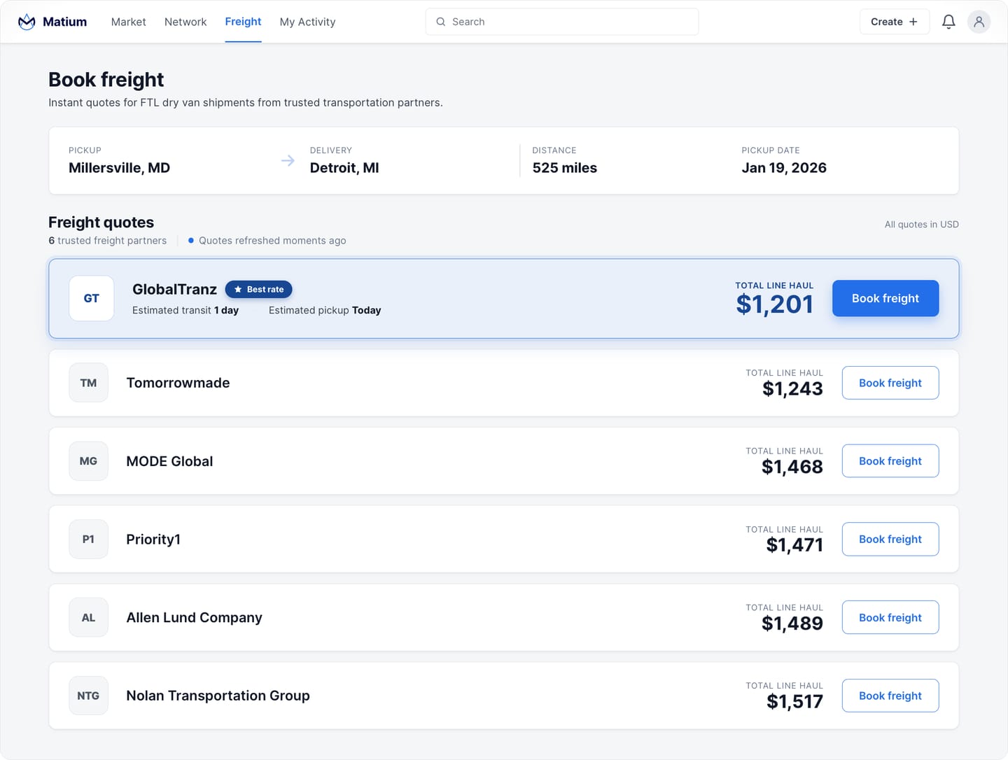Click the $1,517 quote amount

click(794, 702)
